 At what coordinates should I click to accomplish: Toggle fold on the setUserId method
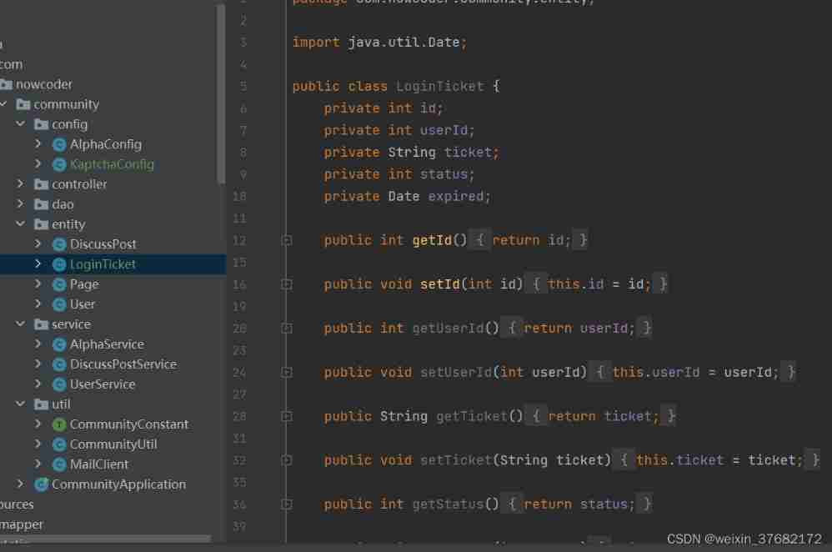pyautogui.click(x=287, y=373)
